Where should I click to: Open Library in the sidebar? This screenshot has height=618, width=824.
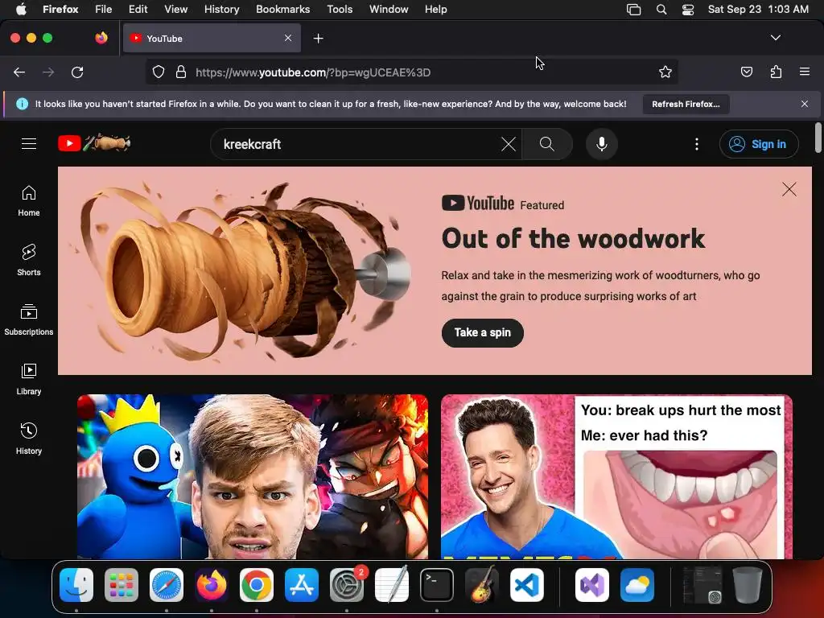pyautogui.click(x=29, y=379)
